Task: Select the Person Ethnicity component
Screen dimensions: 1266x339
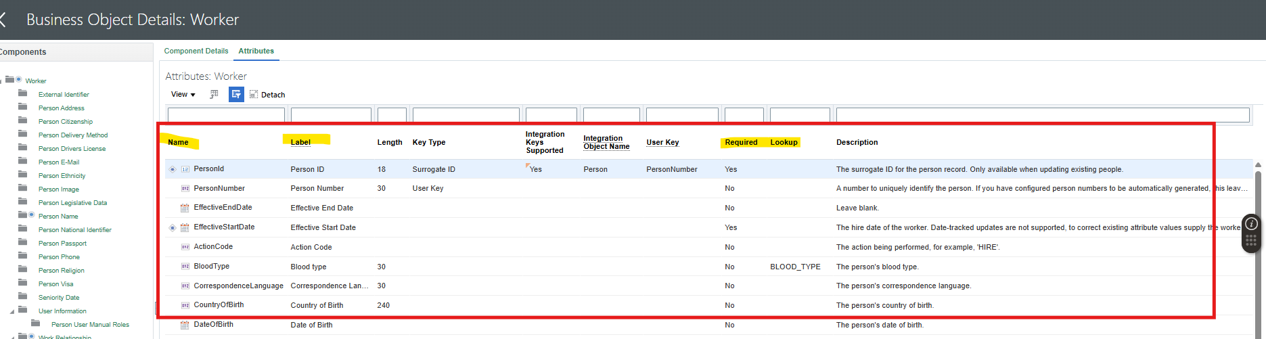Action: pyautogui.click(x=62, y=176)
